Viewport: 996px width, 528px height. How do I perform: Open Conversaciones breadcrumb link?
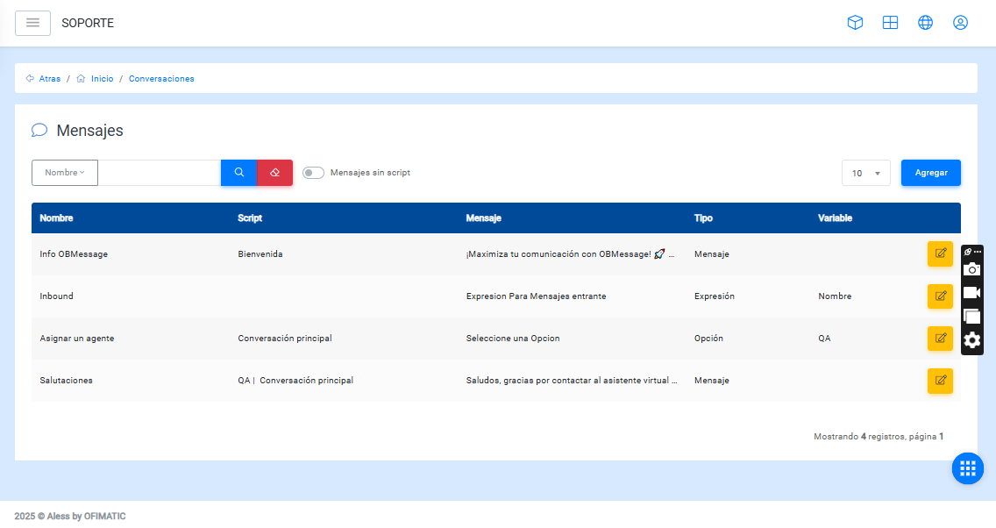tap(161, 79)
